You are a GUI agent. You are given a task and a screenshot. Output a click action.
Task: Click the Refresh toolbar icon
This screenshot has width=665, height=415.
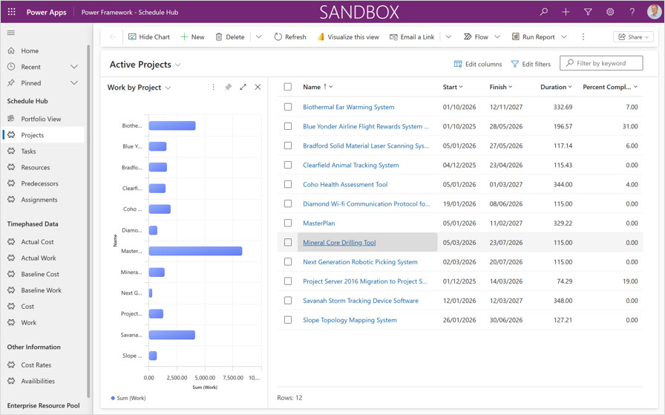tap(278, 36)
